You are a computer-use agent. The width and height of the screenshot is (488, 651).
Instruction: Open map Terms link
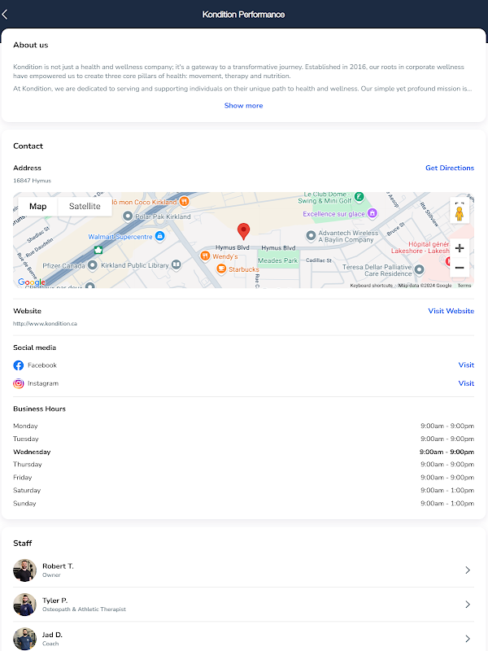coord(464,286)
